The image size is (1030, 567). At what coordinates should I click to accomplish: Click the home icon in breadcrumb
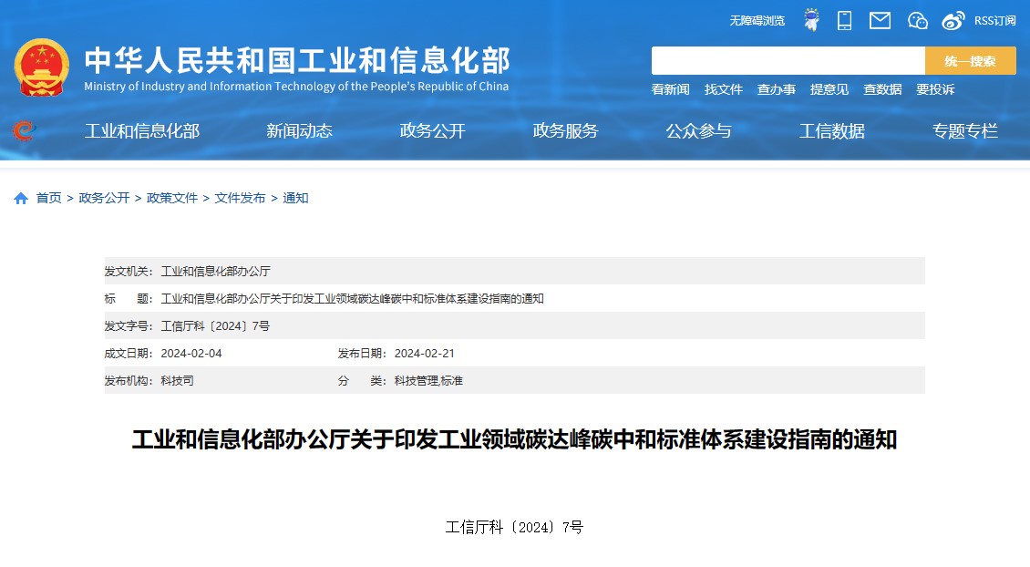coord(21,199)
